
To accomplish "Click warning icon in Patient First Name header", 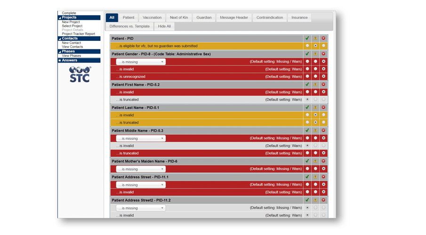I will [315, 85].
